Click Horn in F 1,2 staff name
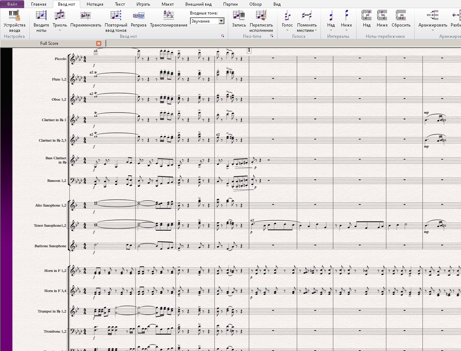The height and width of the screenshot is (351, 461). point(55,271)
